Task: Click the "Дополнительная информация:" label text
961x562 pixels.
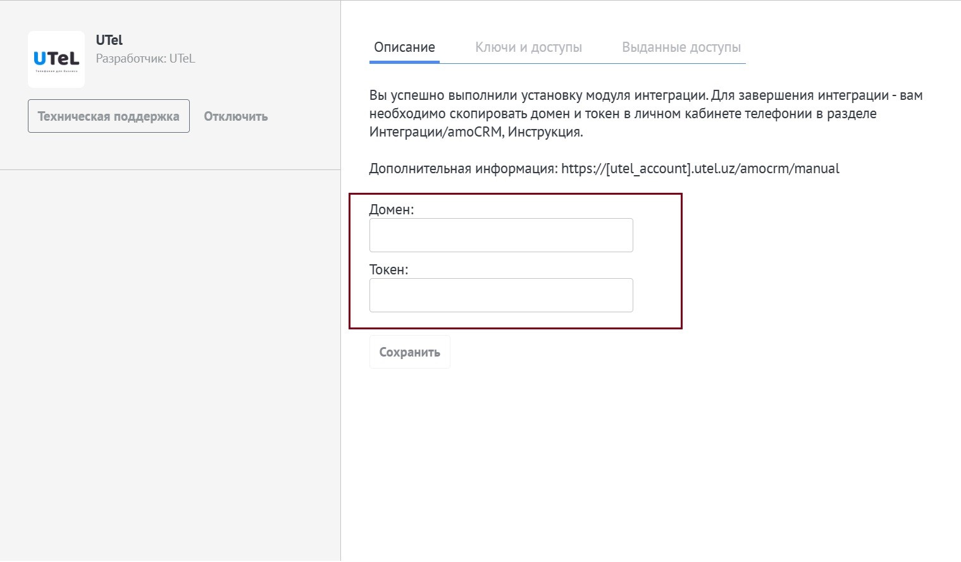Action: click(463, 169)
